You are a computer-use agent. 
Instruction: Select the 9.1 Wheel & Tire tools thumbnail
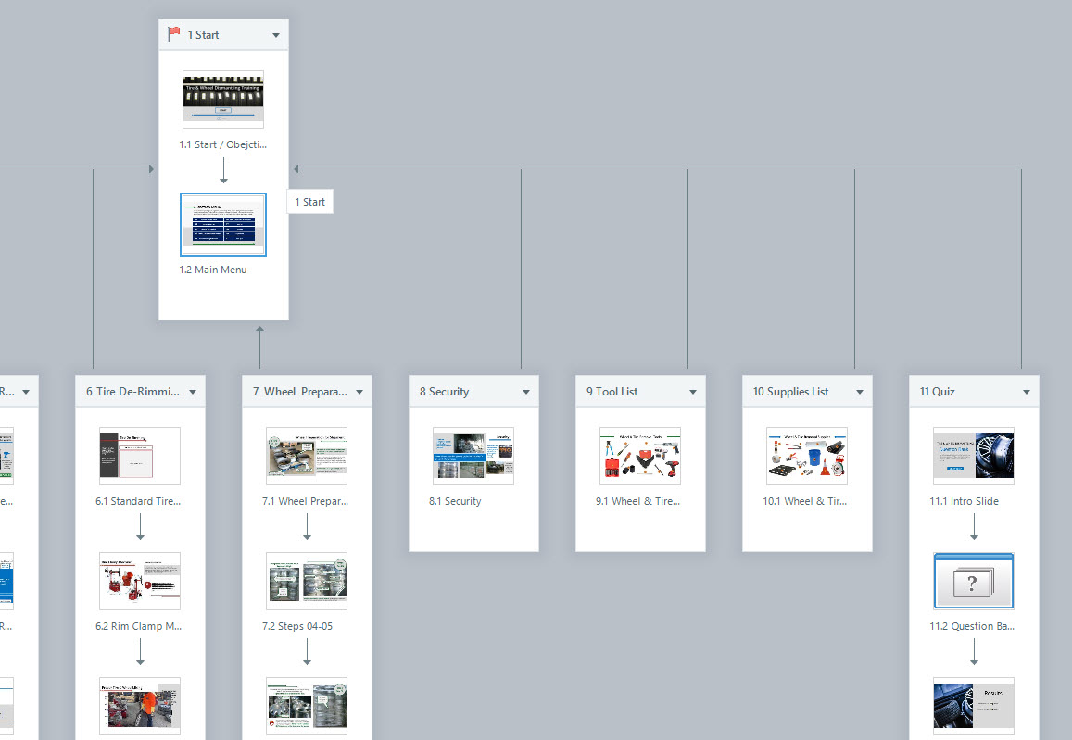[x=640, y=456]
